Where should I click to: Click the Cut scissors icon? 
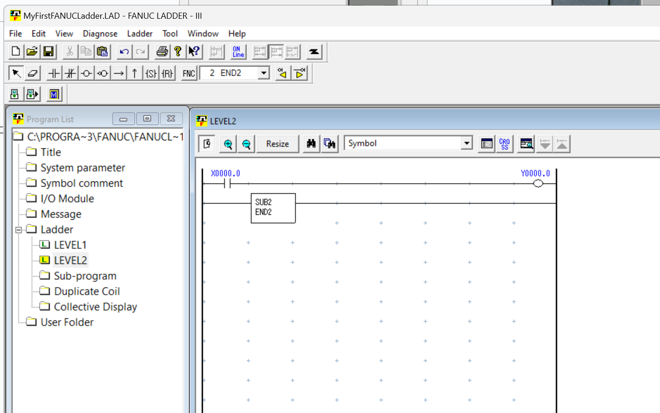(x=70, y=52)
